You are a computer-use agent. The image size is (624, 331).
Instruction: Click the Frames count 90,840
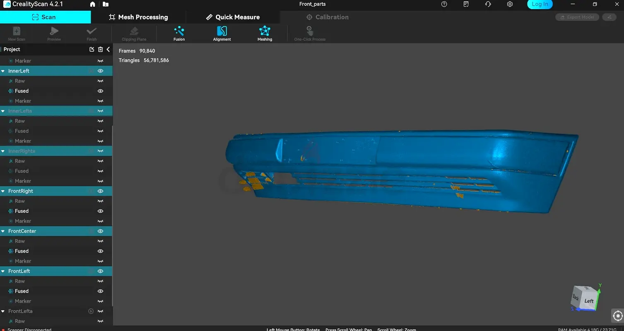(x=147, y=51)
